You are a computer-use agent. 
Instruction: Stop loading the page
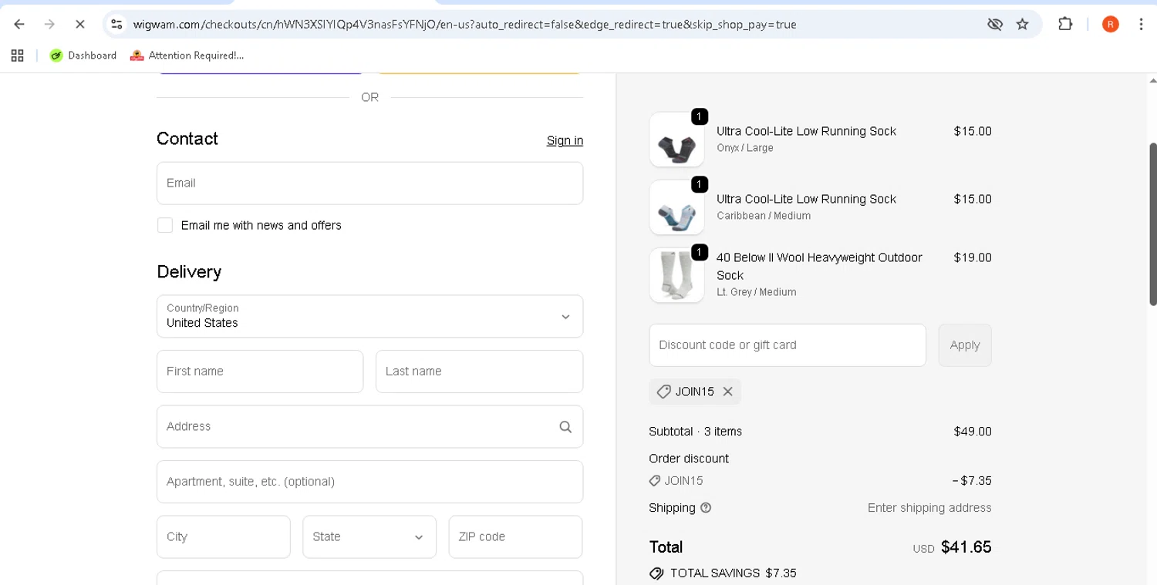[79, 24]
